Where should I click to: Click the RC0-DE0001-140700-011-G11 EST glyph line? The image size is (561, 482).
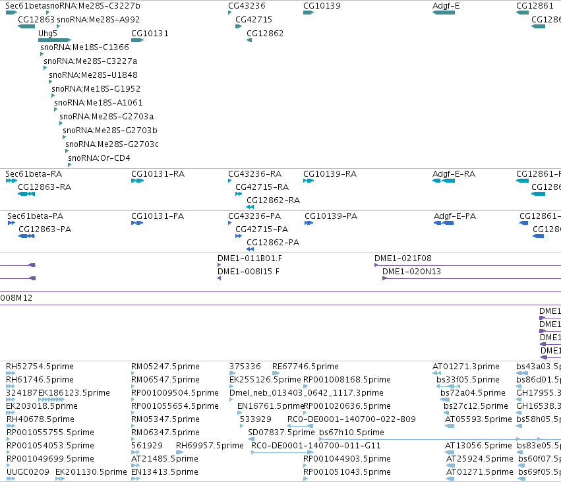tap(282, 452)
